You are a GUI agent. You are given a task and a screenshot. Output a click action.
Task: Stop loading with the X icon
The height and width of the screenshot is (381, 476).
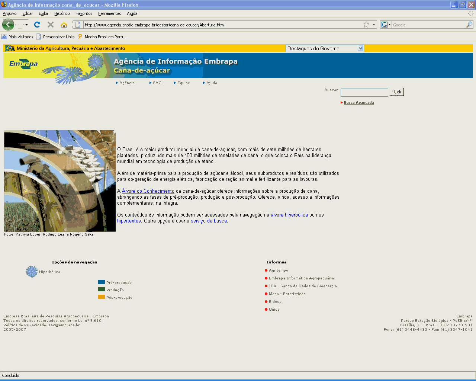(51, 25)
